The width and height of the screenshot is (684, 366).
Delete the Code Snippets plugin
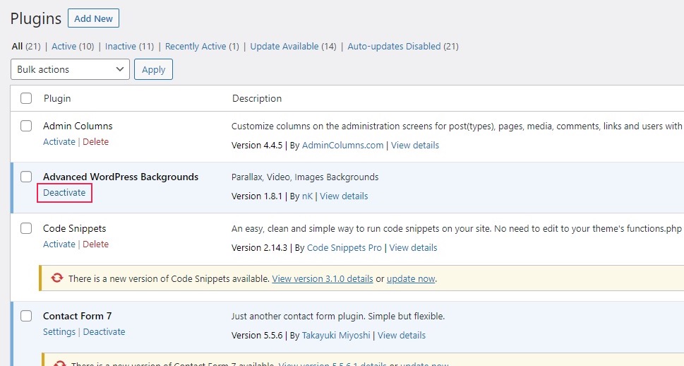coord(95,244)
